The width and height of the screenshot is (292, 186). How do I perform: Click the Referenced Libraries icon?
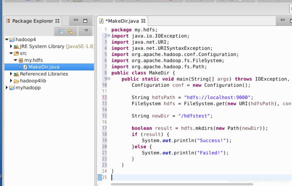click(x=16, y=74)
